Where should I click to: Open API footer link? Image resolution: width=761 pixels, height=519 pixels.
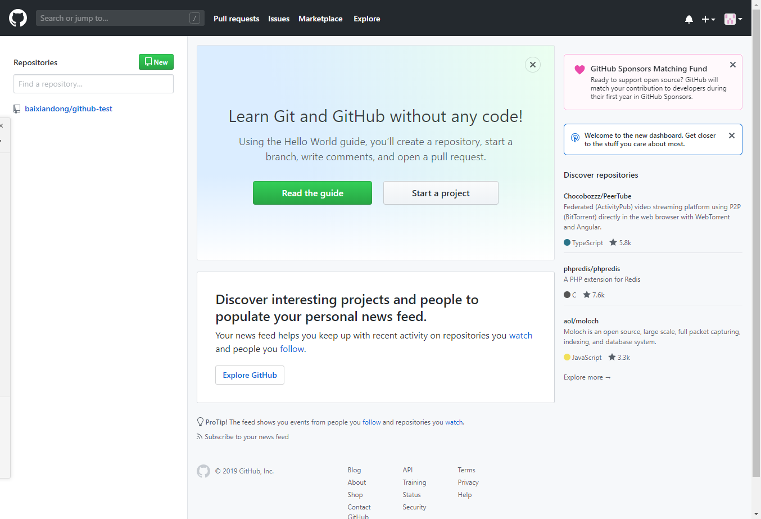tap(407, 470)
